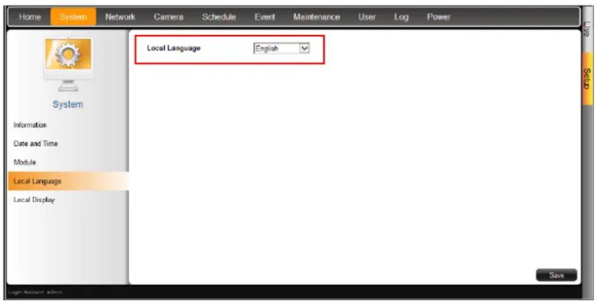Click the Login Account admin status text
The height and width of the screenshot is (302, 596).
34,292
